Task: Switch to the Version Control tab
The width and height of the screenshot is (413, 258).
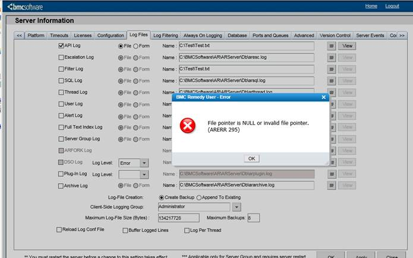Action: pyautogui.click(x=335, y=36)
